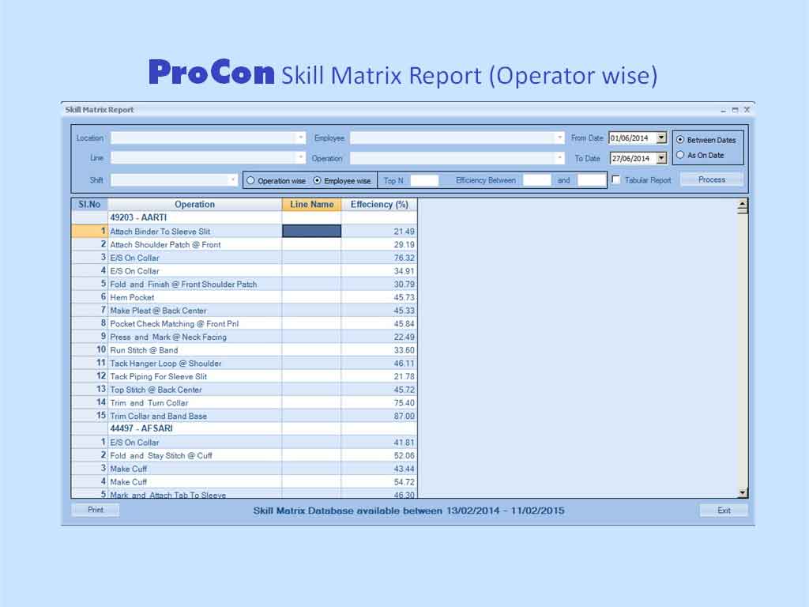Click efficiency value 34.91
Screen dimensions: 809x607
pyautogui.click(x=404, y=271)
